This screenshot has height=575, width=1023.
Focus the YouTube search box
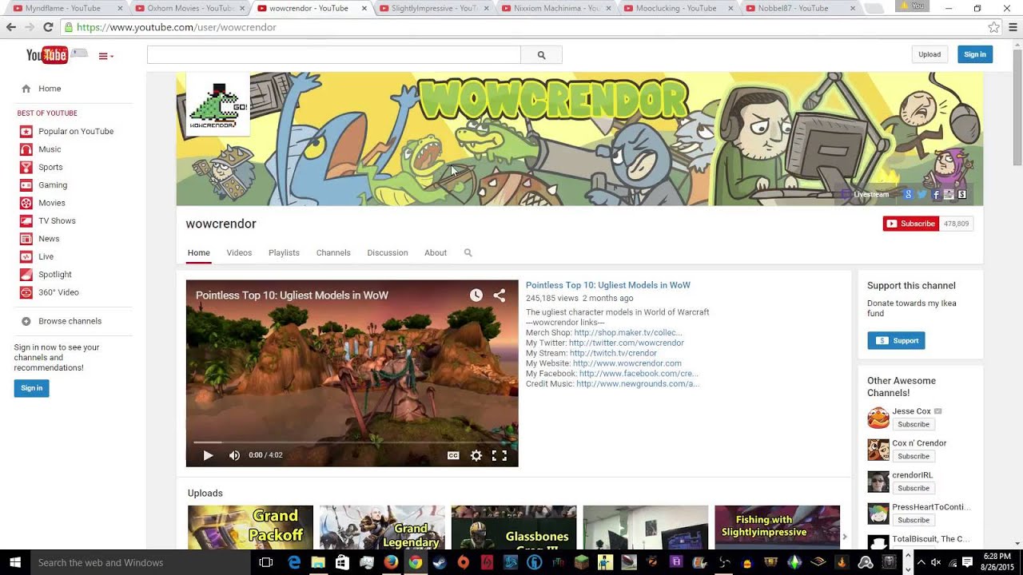[334, 55]
